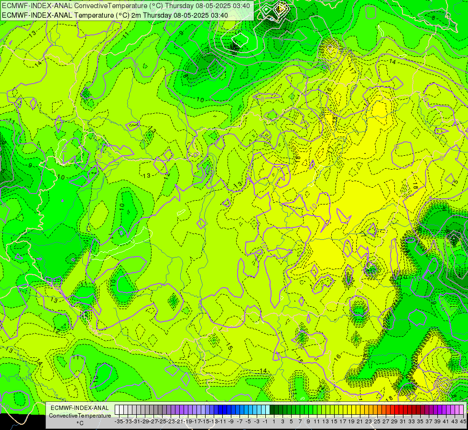
Task: Click the '-1' value on the legend scale
Action: pyautogui.click(x=265, y=421)
